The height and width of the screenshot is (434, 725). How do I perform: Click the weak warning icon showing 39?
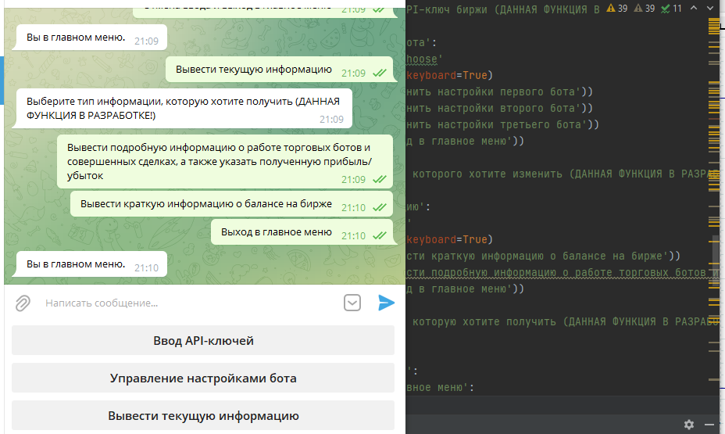coord(645,9)
